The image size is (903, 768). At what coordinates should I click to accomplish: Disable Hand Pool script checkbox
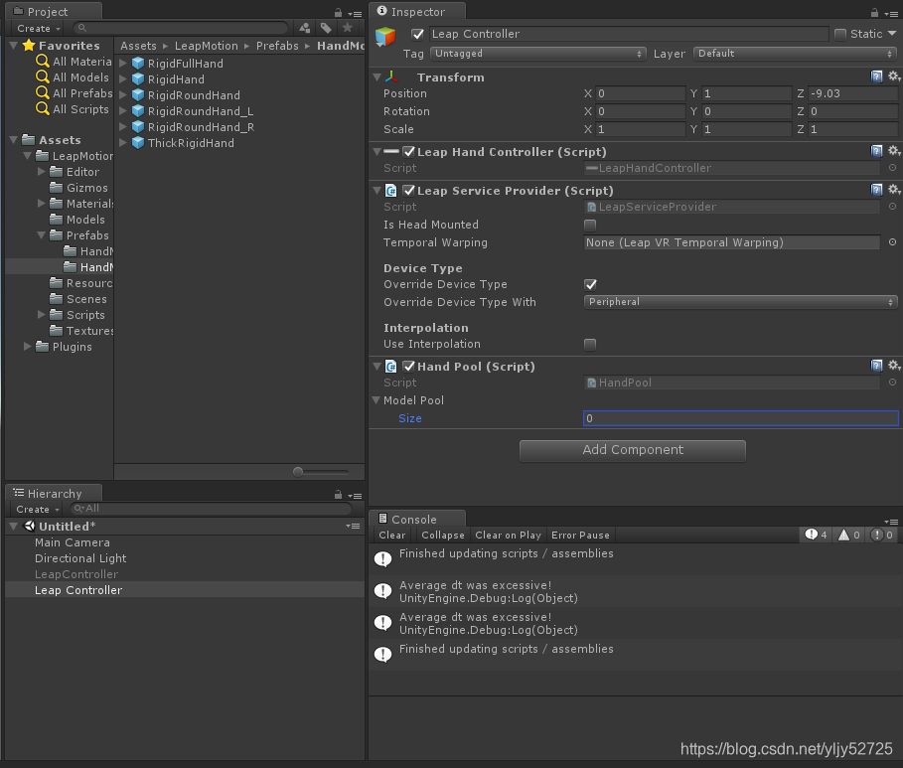click(409, 366)
